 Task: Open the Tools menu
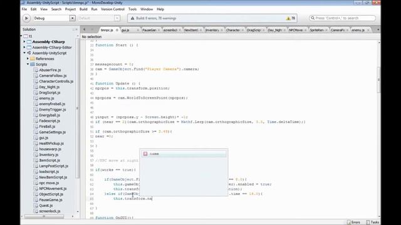click(132, 9)
